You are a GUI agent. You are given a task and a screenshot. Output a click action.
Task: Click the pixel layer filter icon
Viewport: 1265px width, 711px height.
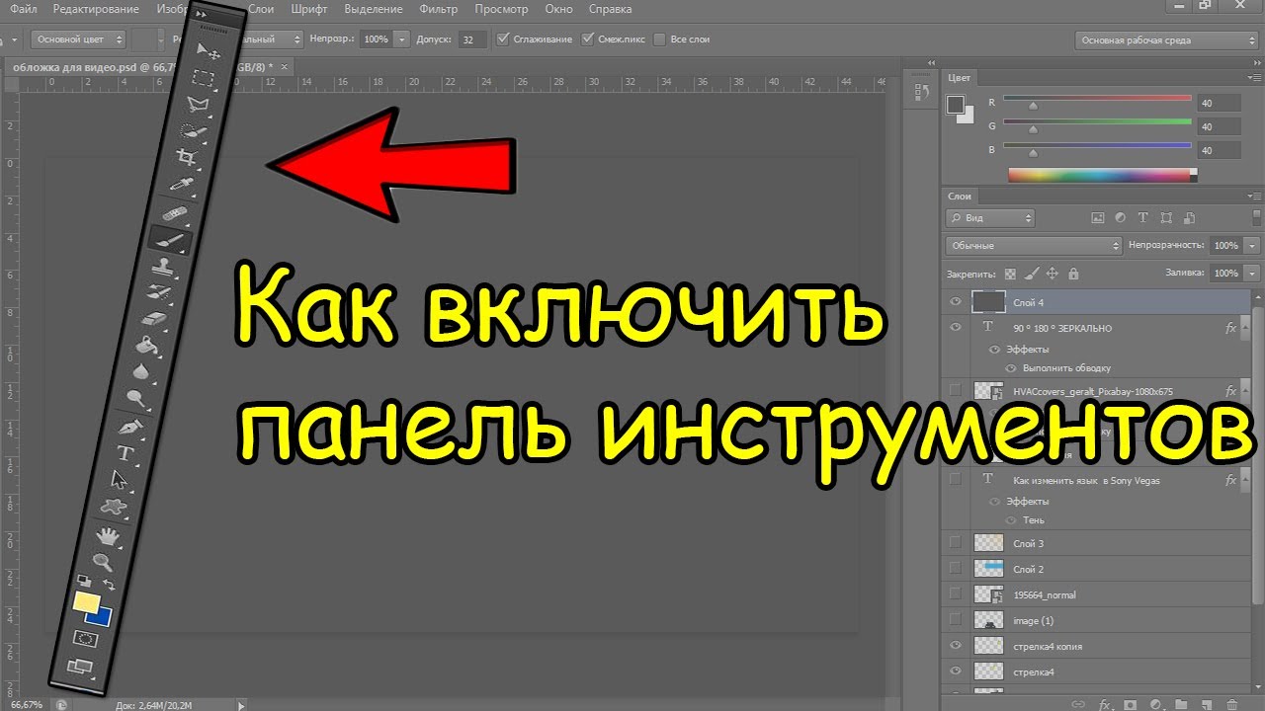1099,218
